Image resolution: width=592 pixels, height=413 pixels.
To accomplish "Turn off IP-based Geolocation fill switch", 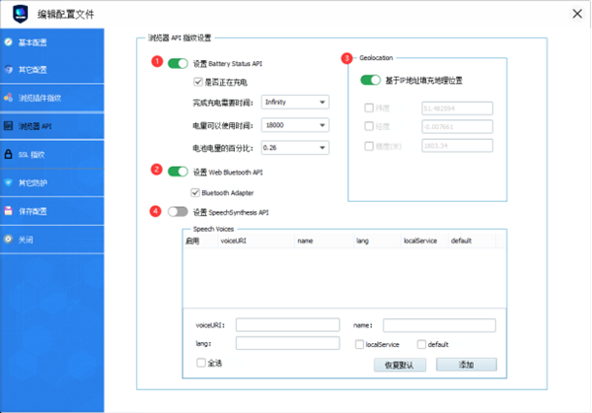I will pyautogui.click(x=372, y=81).
